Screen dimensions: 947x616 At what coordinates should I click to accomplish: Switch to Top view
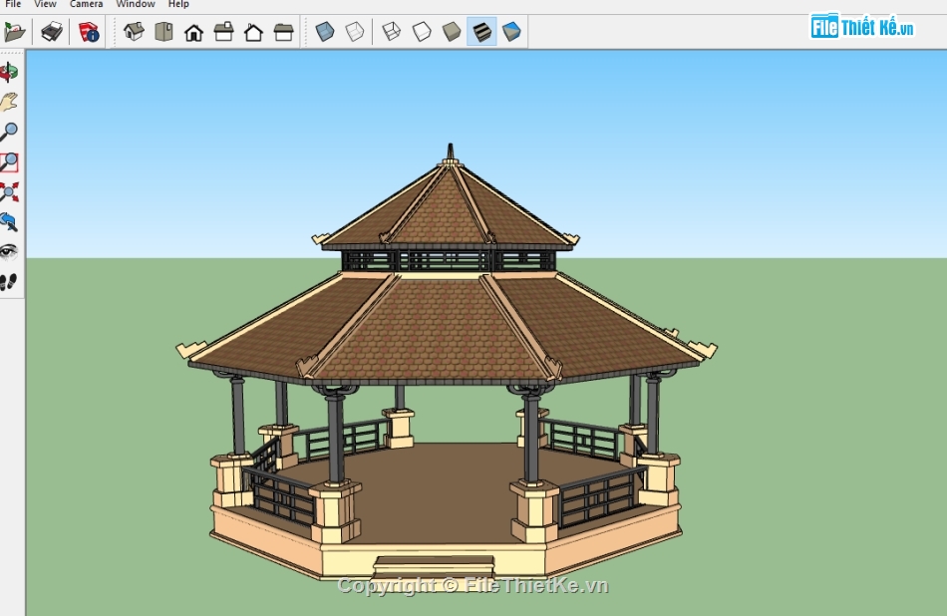coord(163,32)
